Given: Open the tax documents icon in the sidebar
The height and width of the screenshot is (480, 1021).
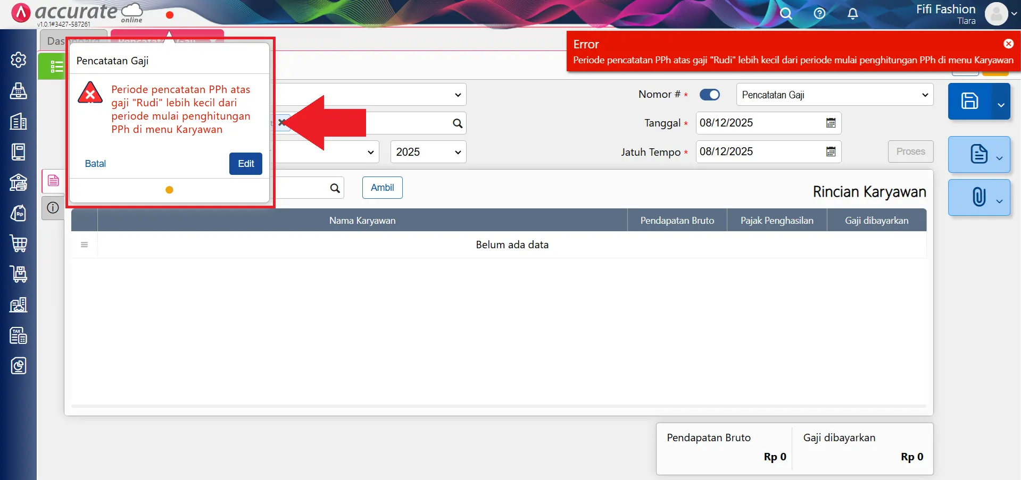Looking at the screenshot, I should [x=19, y=335].
